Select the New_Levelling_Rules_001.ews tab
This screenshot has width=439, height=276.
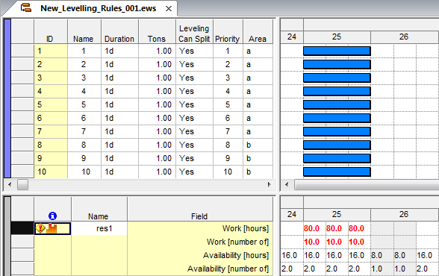point(99,8)
